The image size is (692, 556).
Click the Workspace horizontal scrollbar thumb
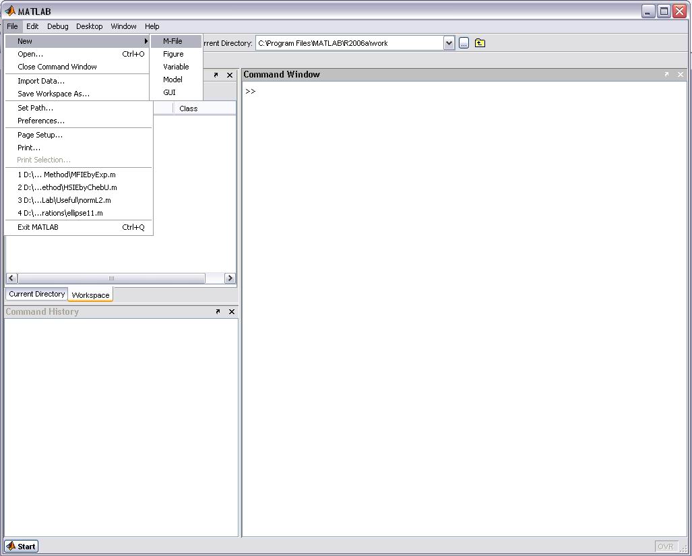(111, 278)
